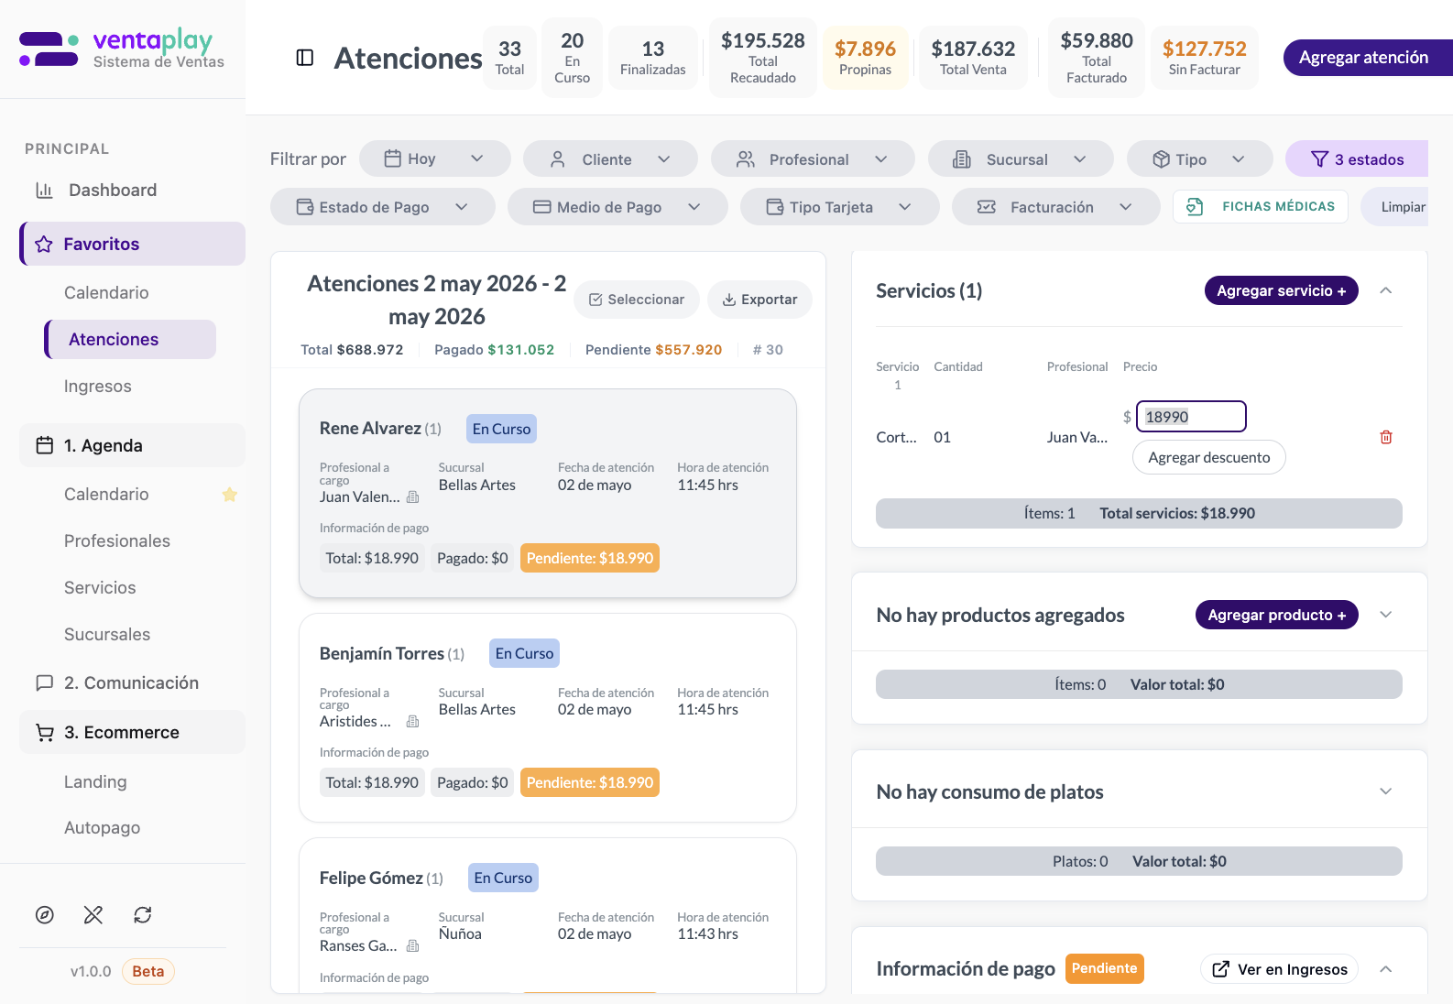The width and height of the screenshot is (1453, 1004).
Task: Open the Estado de Pago dropdown
Action: (x=383, y=206)
